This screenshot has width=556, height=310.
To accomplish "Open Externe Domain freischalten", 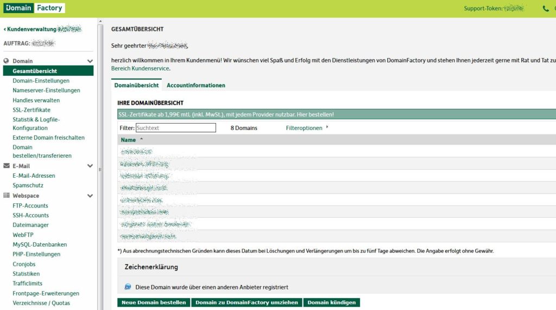I will (48, 138).
